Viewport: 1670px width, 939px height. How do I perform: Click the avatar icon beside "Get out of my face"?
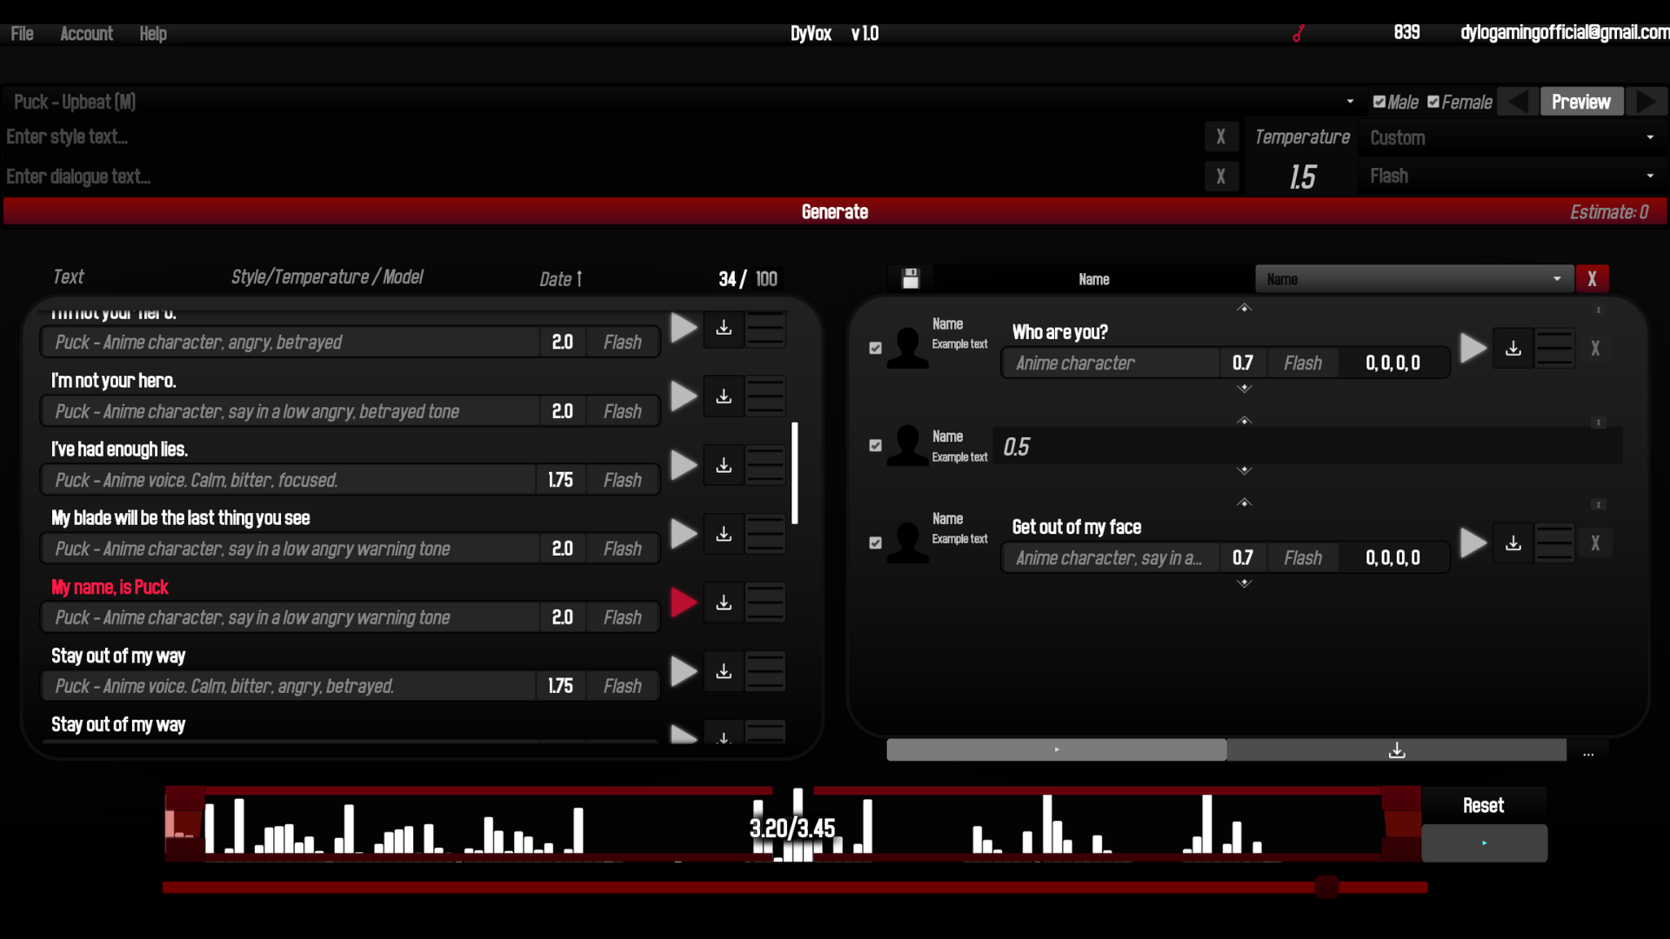(x=907, y=543)
